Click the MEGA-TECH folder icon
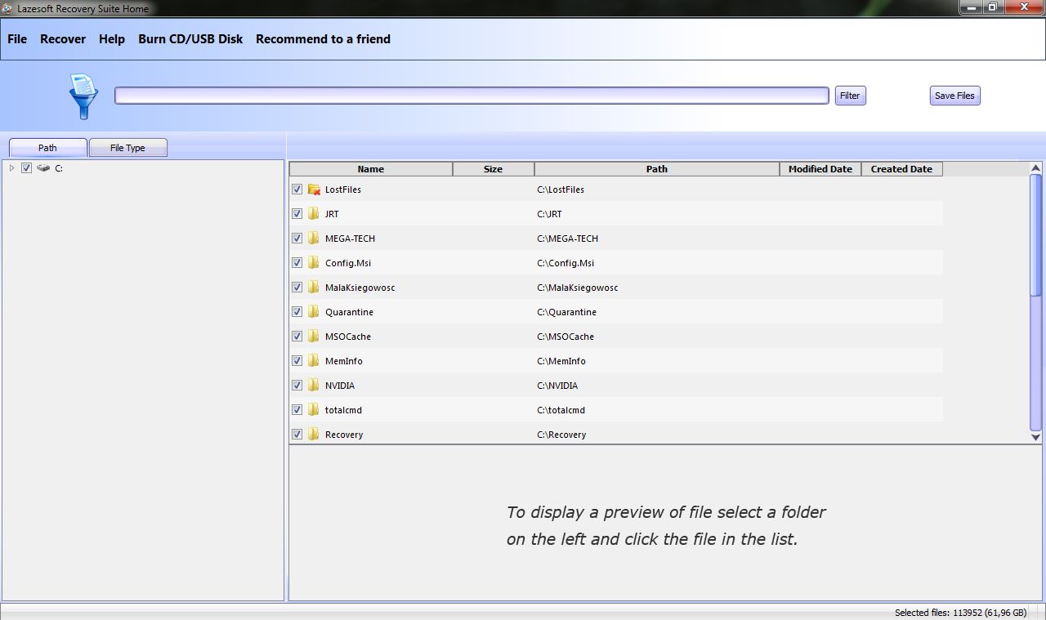1046x620 pixels. [x=314, y=239]
